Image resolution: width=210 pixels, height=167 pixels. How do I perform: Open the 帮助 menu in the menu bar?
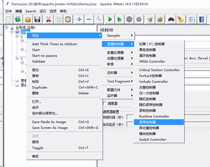(63, 11)
